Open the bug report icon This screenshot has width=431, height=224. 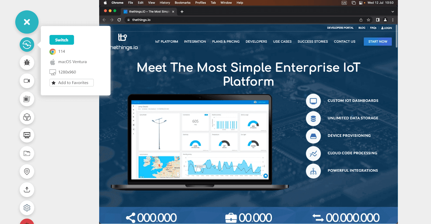point(27,63)
